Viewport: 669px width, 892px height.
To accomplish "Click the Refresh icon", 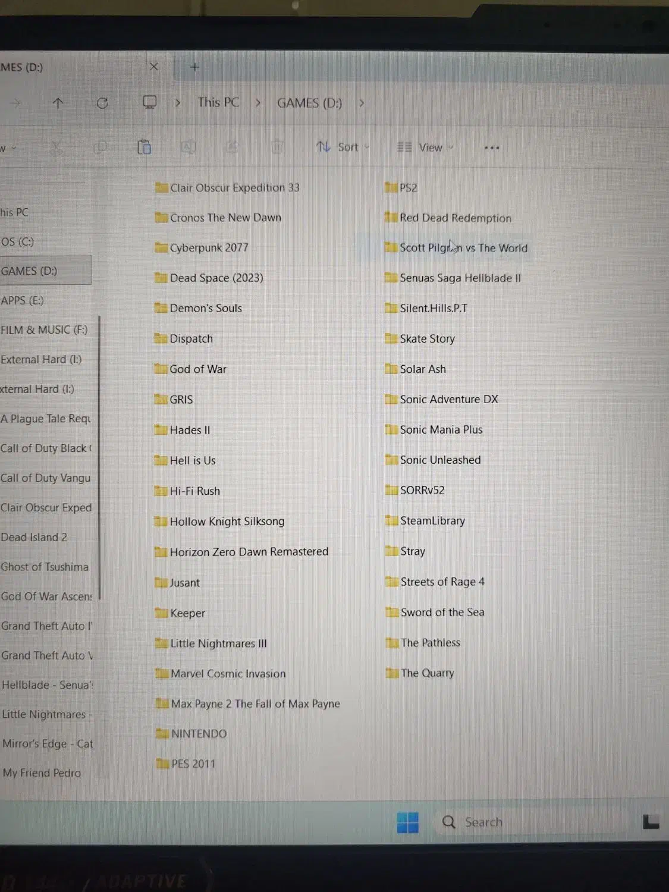I will click(102, 103).
